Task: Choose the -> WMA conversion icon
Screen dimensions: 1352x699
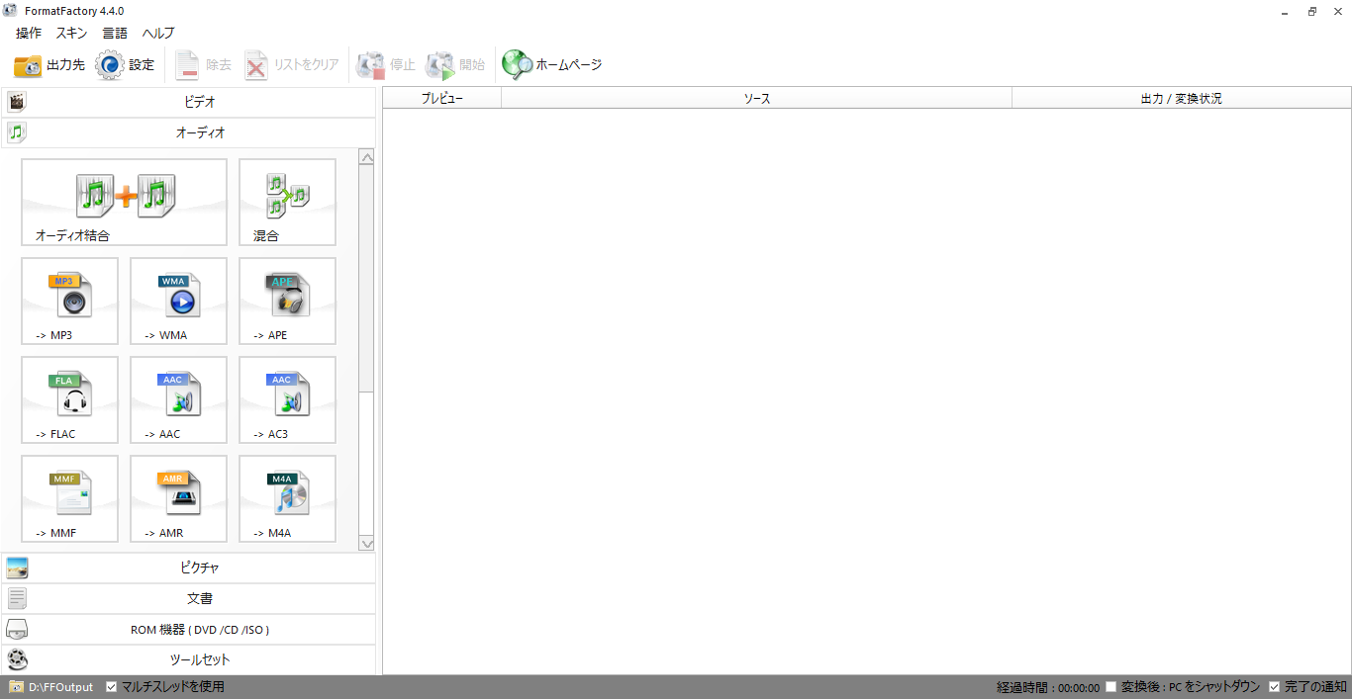Action: point(178,301)
